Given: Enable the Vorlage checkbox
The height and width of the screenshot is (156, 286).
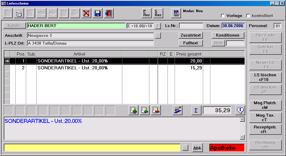Looking at the screenshot, I should tap(223, 16).
